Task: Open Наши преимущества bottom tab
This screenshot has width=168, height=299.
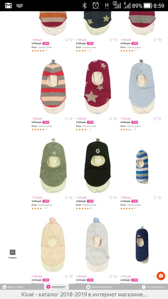Action: point(99,287)
